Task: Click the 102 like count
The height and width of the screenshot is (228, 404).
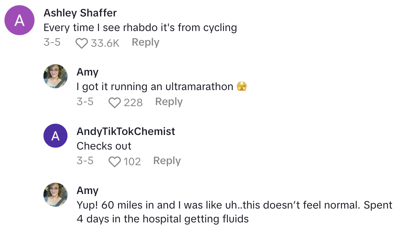Action: (x=132, y=161)
